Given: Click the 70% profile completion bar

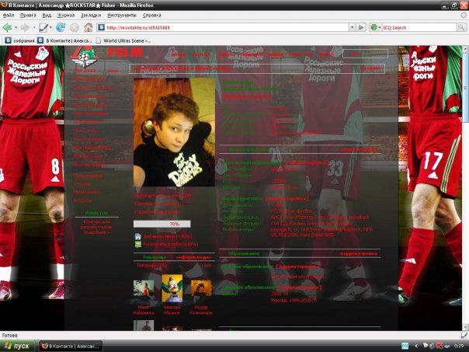Looking at the screenshot, I should (x=162, y=224).
